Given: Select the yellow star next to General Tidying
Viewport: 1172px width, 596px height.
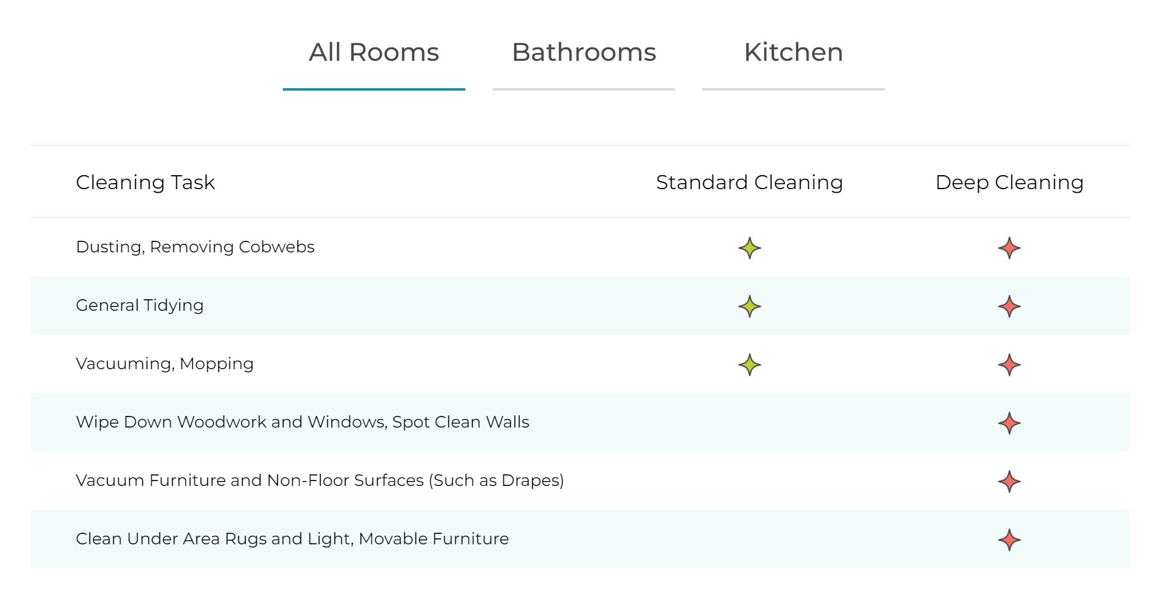Looking at the screenshot, I should coord(749,306).
